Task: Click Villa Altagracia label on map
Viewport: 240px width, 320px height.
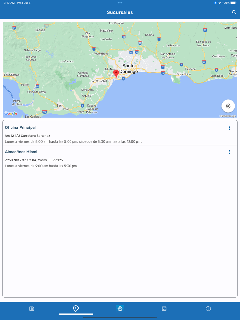Action: click(x=87, y=35)
